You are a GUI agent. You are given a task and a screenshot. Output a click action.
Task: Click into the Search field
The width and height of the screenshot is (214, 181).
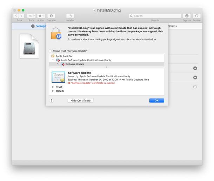(x=155, y=16)
